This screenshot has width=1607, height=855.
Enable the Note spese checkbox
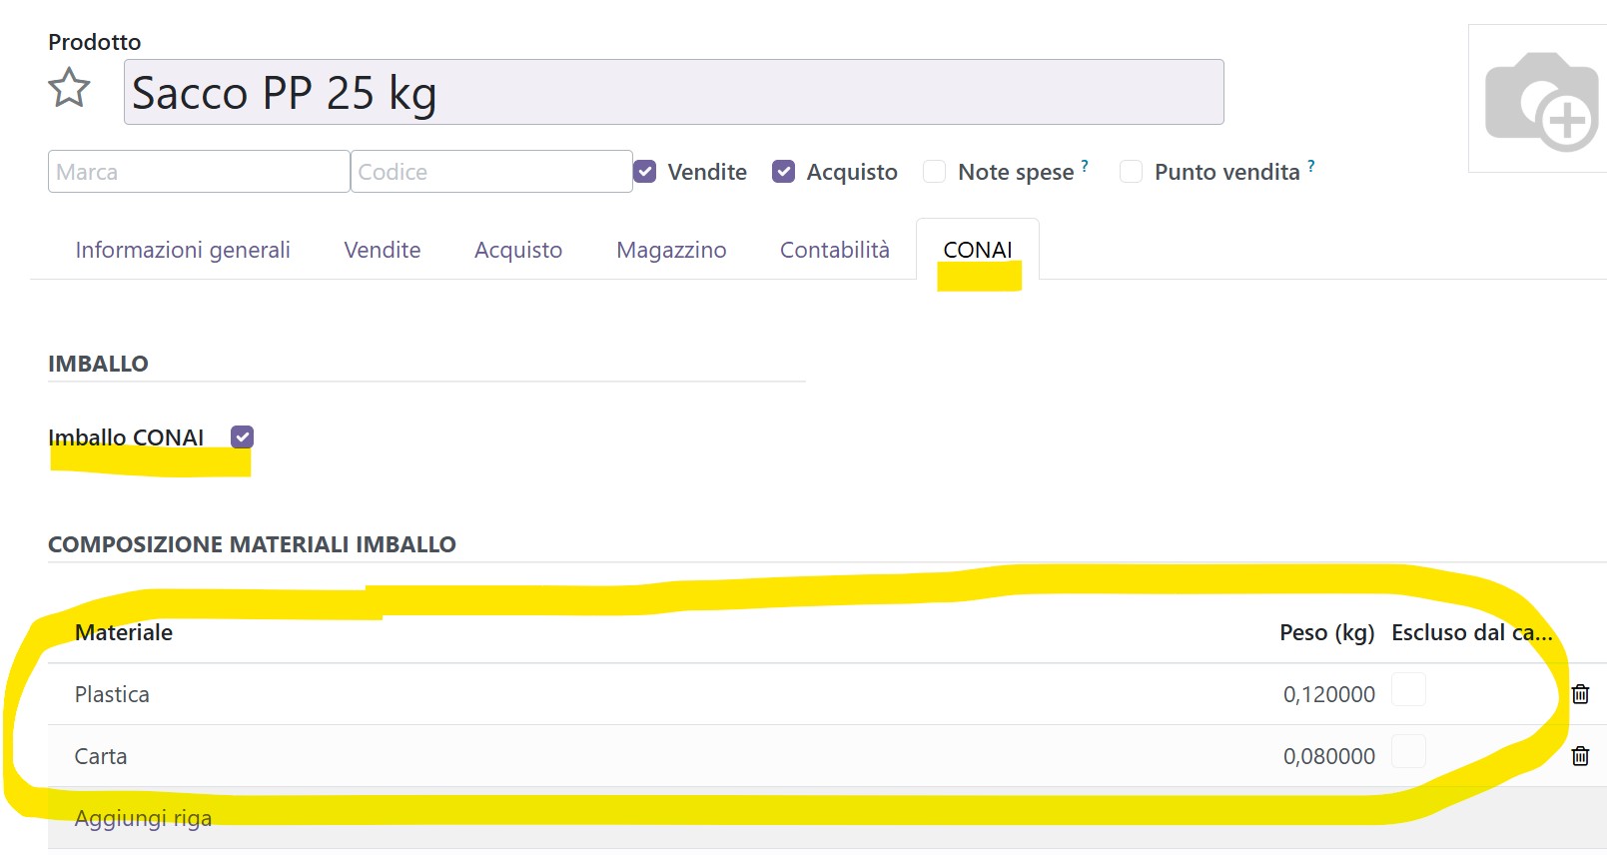935,172
